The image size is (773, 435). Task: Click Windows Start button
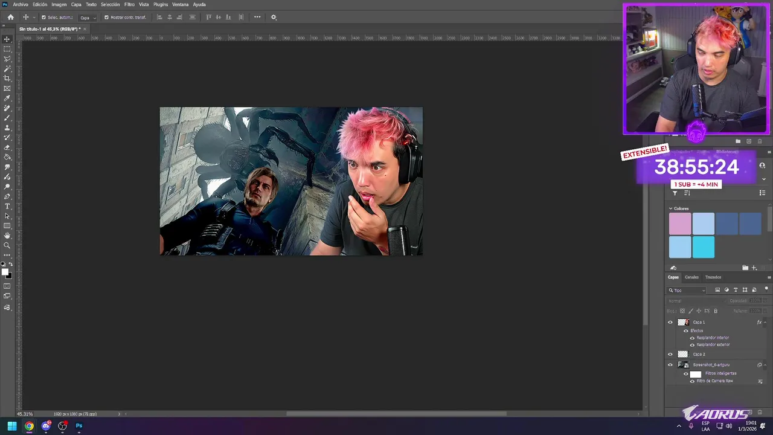[x=11, y=426]
